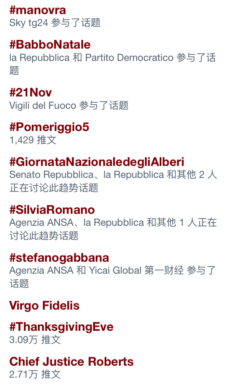Viewport: 227px width, 392px height.
Task: Click the Chief Justice Roberts trend
Action: [x=71, y=362]
